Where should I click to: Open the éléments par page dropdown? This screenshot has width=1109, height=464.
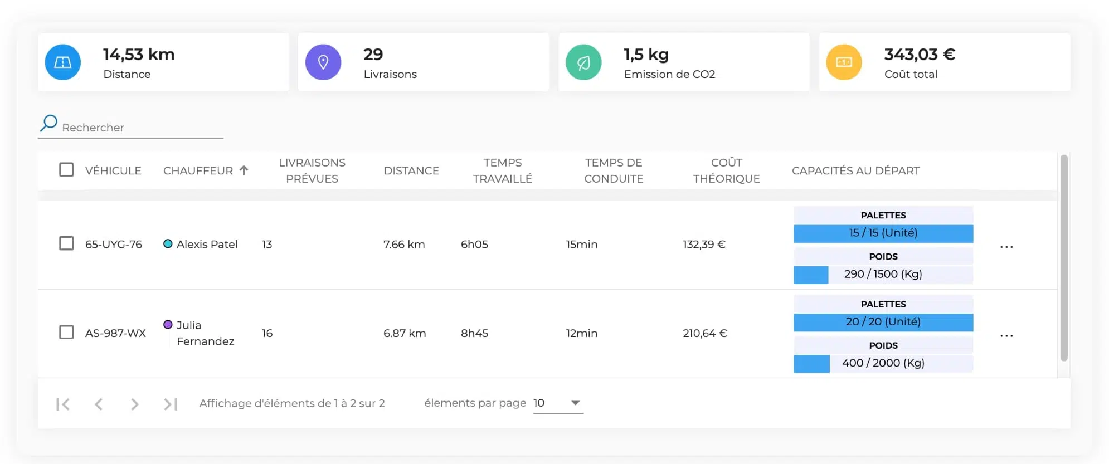(x=558, y=403)
